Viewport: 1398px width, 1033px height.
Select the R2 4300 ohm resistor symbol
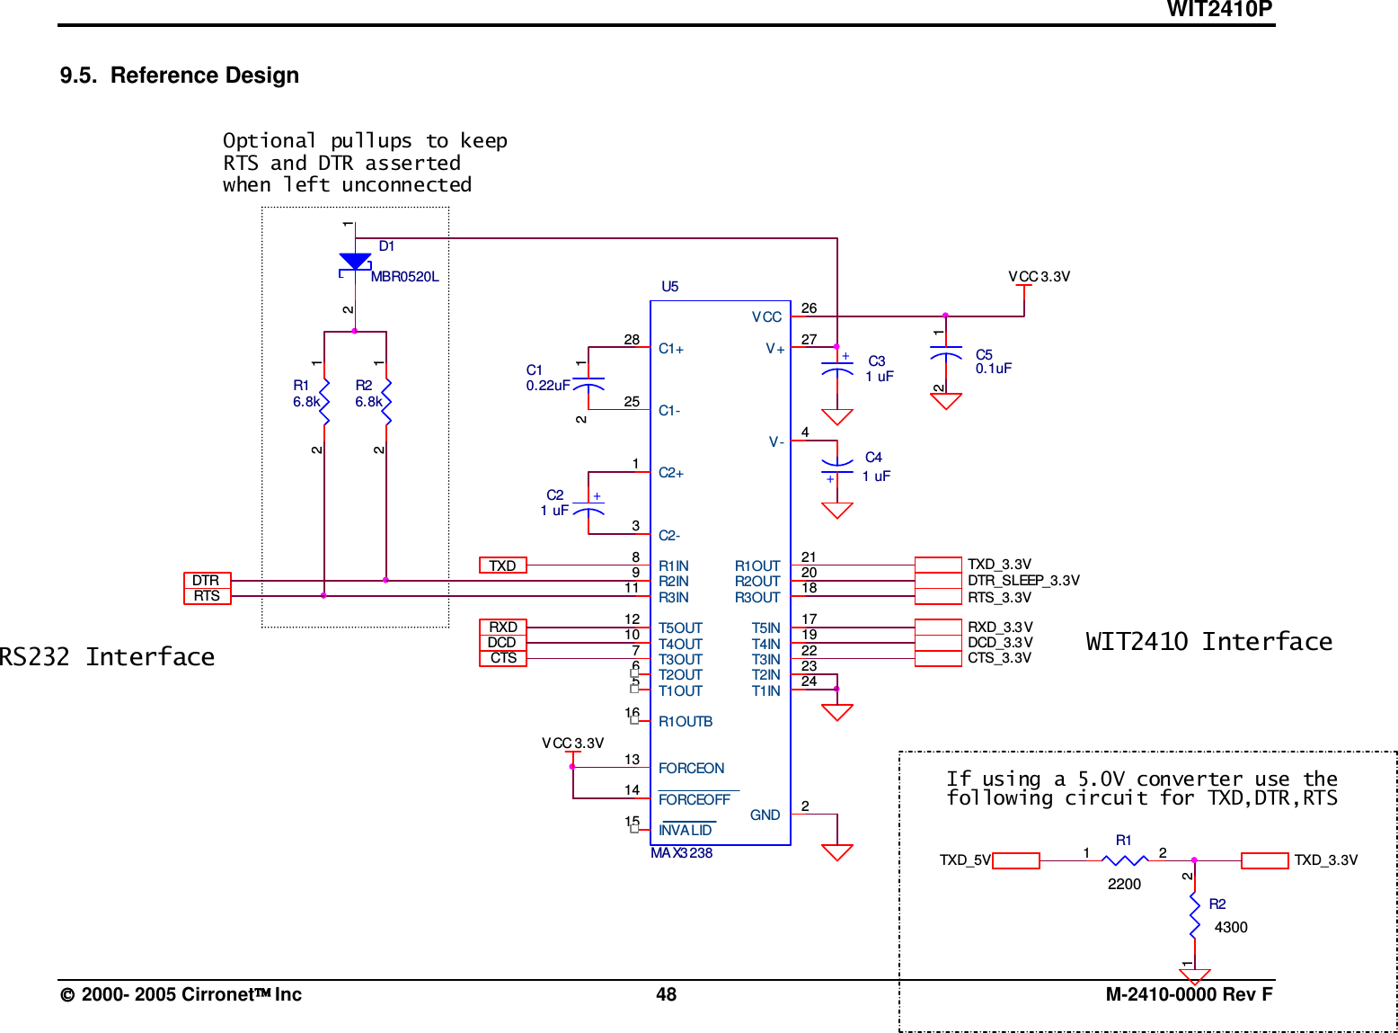(1194, 915)
